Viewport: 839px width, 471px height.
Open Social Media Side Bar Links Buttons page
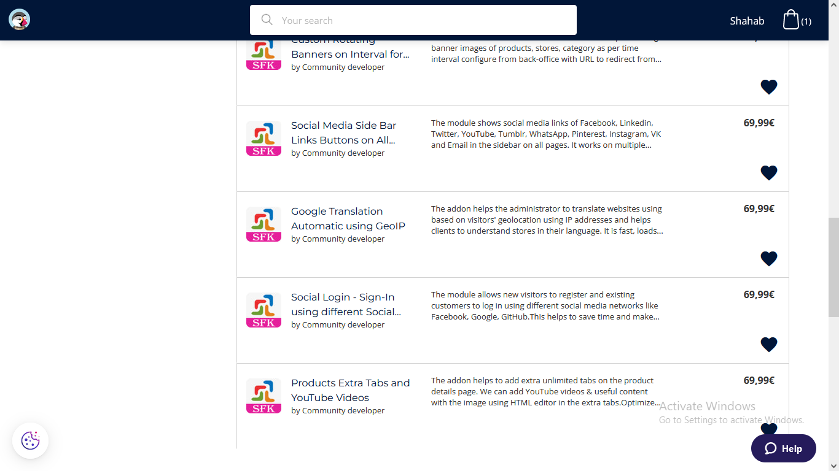click(x=343, y=132)
